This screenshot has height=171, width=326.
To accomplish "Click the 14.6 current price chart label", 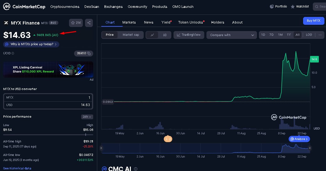I will click(314, 59).
